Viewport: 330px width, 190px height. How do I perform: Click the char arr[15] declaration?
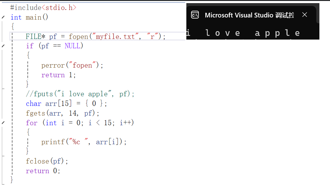pos(66,103)
